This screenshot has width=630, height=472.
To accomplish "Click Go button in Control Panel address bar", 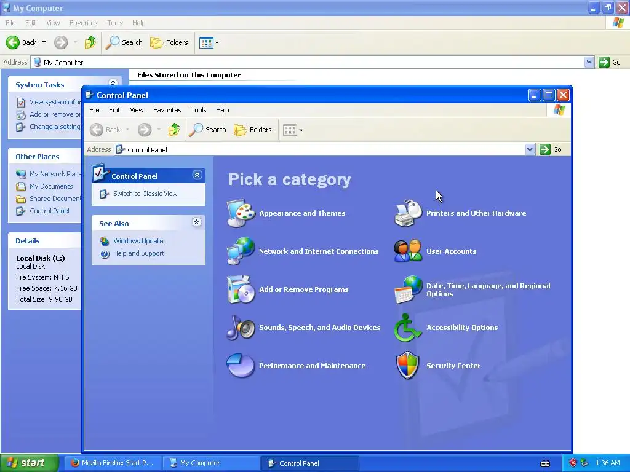I will [551, 149].
